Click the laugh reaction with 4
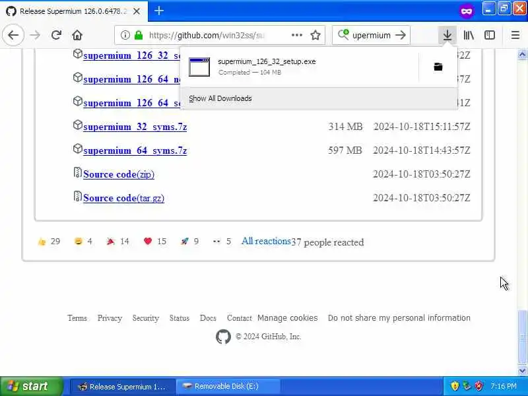The height and width of the screenshot is (396, 528). pos(83,242)
